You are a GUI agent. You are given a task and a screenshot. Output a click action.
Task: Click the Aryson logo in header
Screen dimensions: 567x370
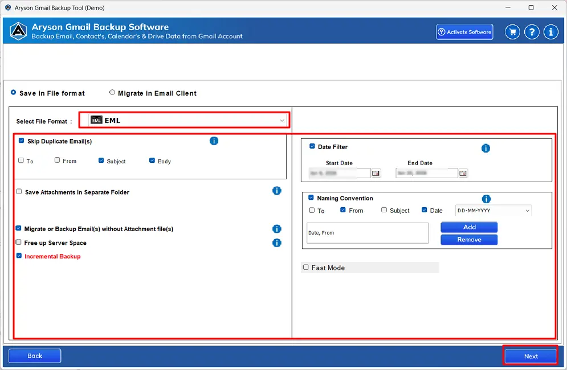[18, 31]
